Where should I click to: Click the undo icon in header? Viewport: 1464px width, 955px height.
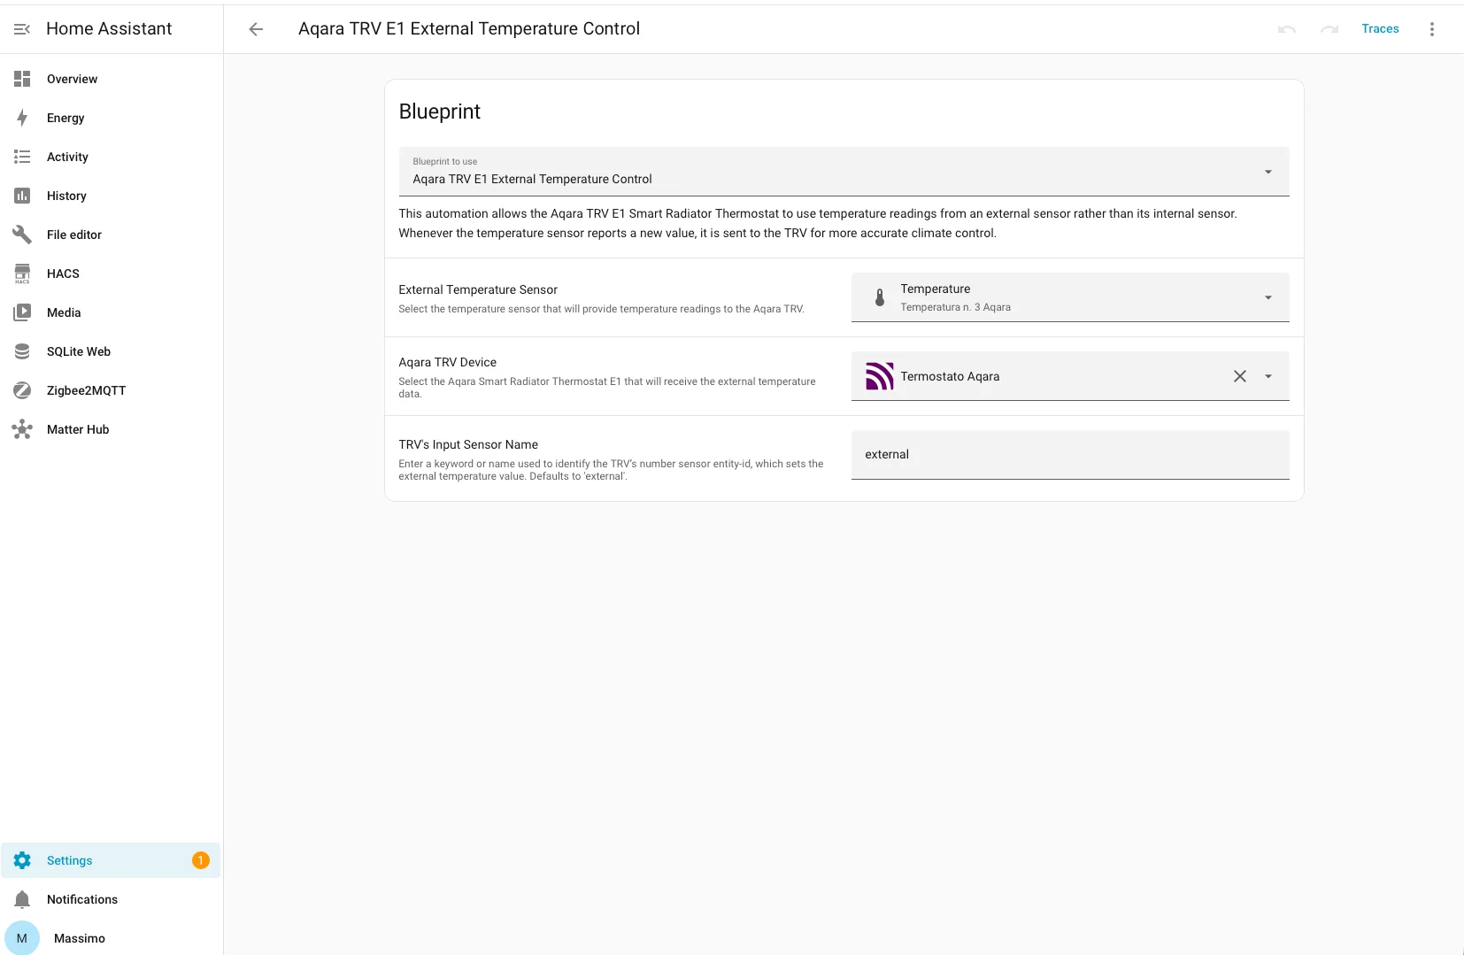1287,29
